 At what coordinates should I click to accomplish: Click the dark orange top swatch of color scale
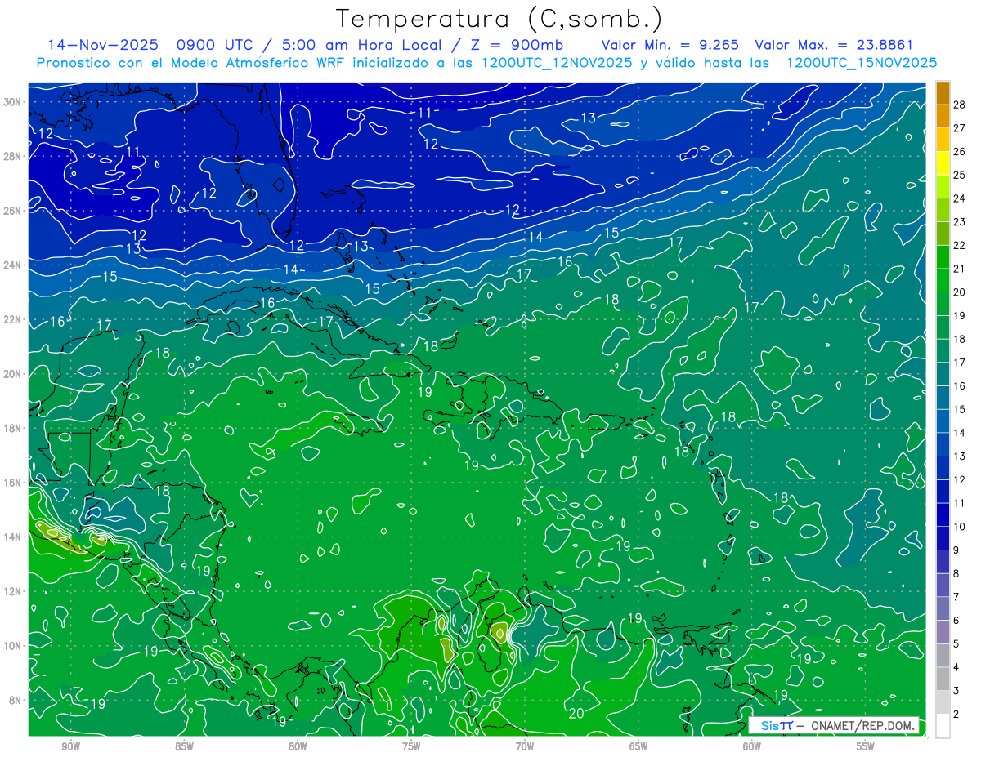click(x=943, y=93)
